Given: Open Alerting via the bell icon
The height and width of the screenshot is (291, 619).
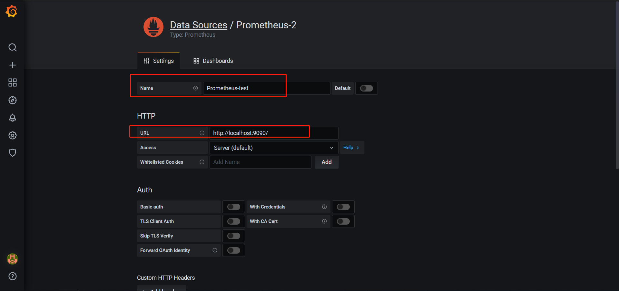Looking at the screenshot, I should [x=12, y=118].
